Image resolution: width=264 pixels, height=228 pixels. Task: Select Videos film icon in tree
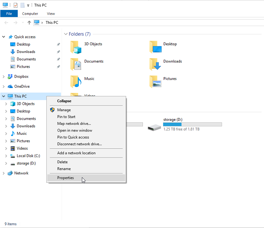(x=13, y=148)
